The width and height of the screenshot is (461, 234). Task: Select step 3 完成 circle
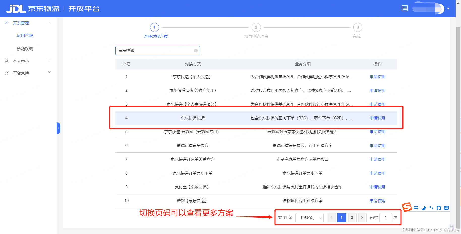(358, 27)
